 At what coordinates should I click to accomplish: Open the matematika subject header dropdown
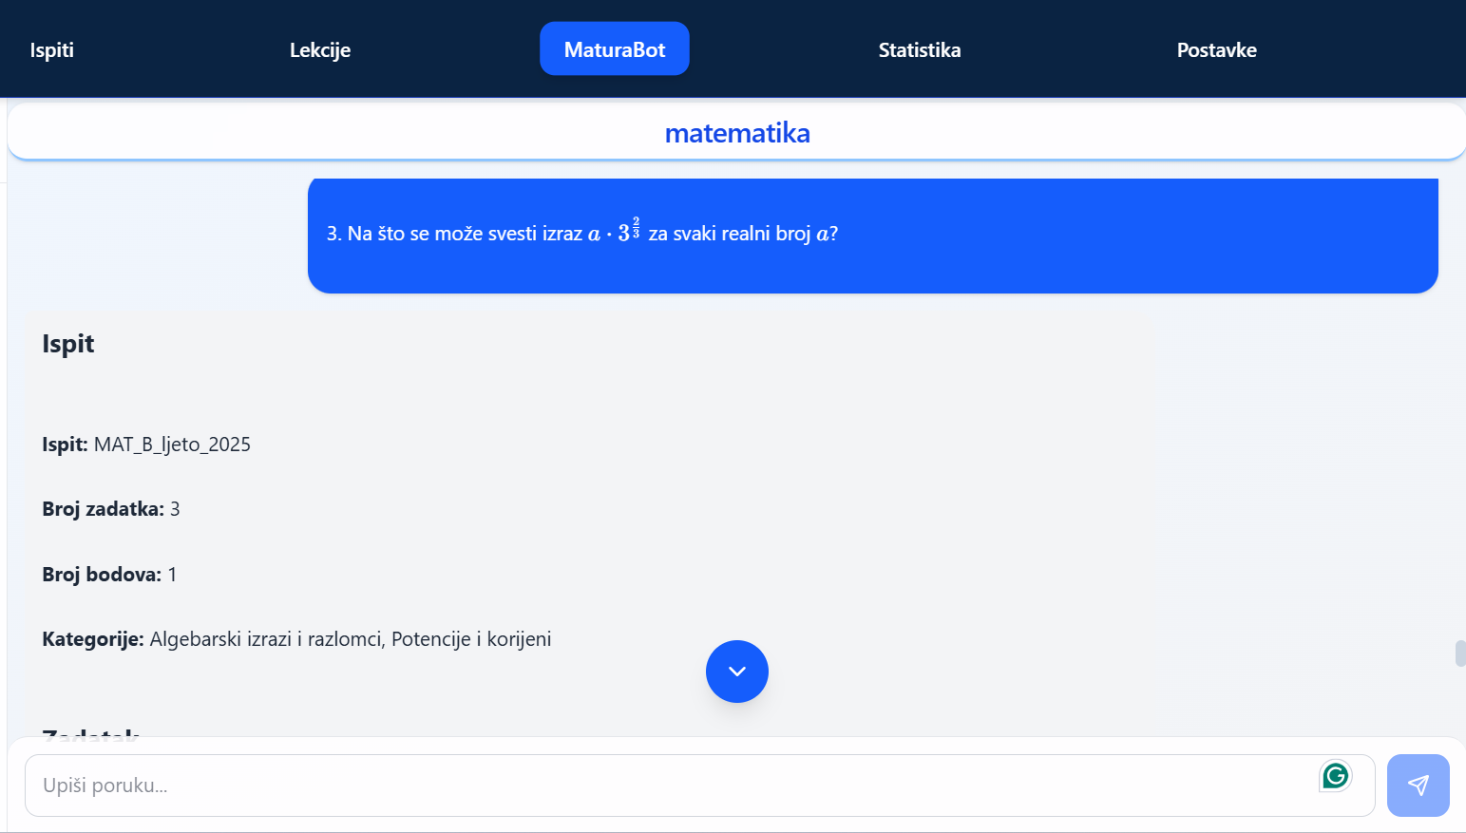tap(736, 132)
